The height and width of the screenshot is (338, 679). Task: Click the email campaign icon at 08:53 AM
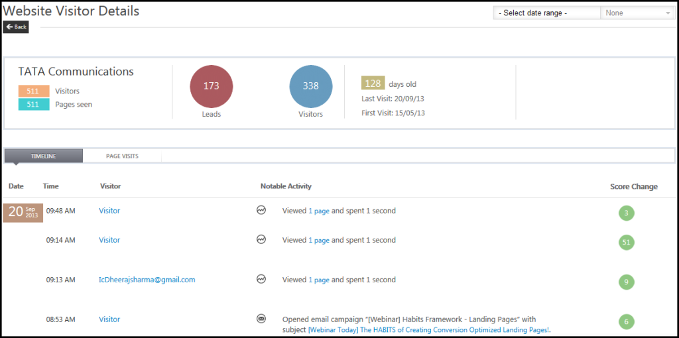(x=261, y=319)
